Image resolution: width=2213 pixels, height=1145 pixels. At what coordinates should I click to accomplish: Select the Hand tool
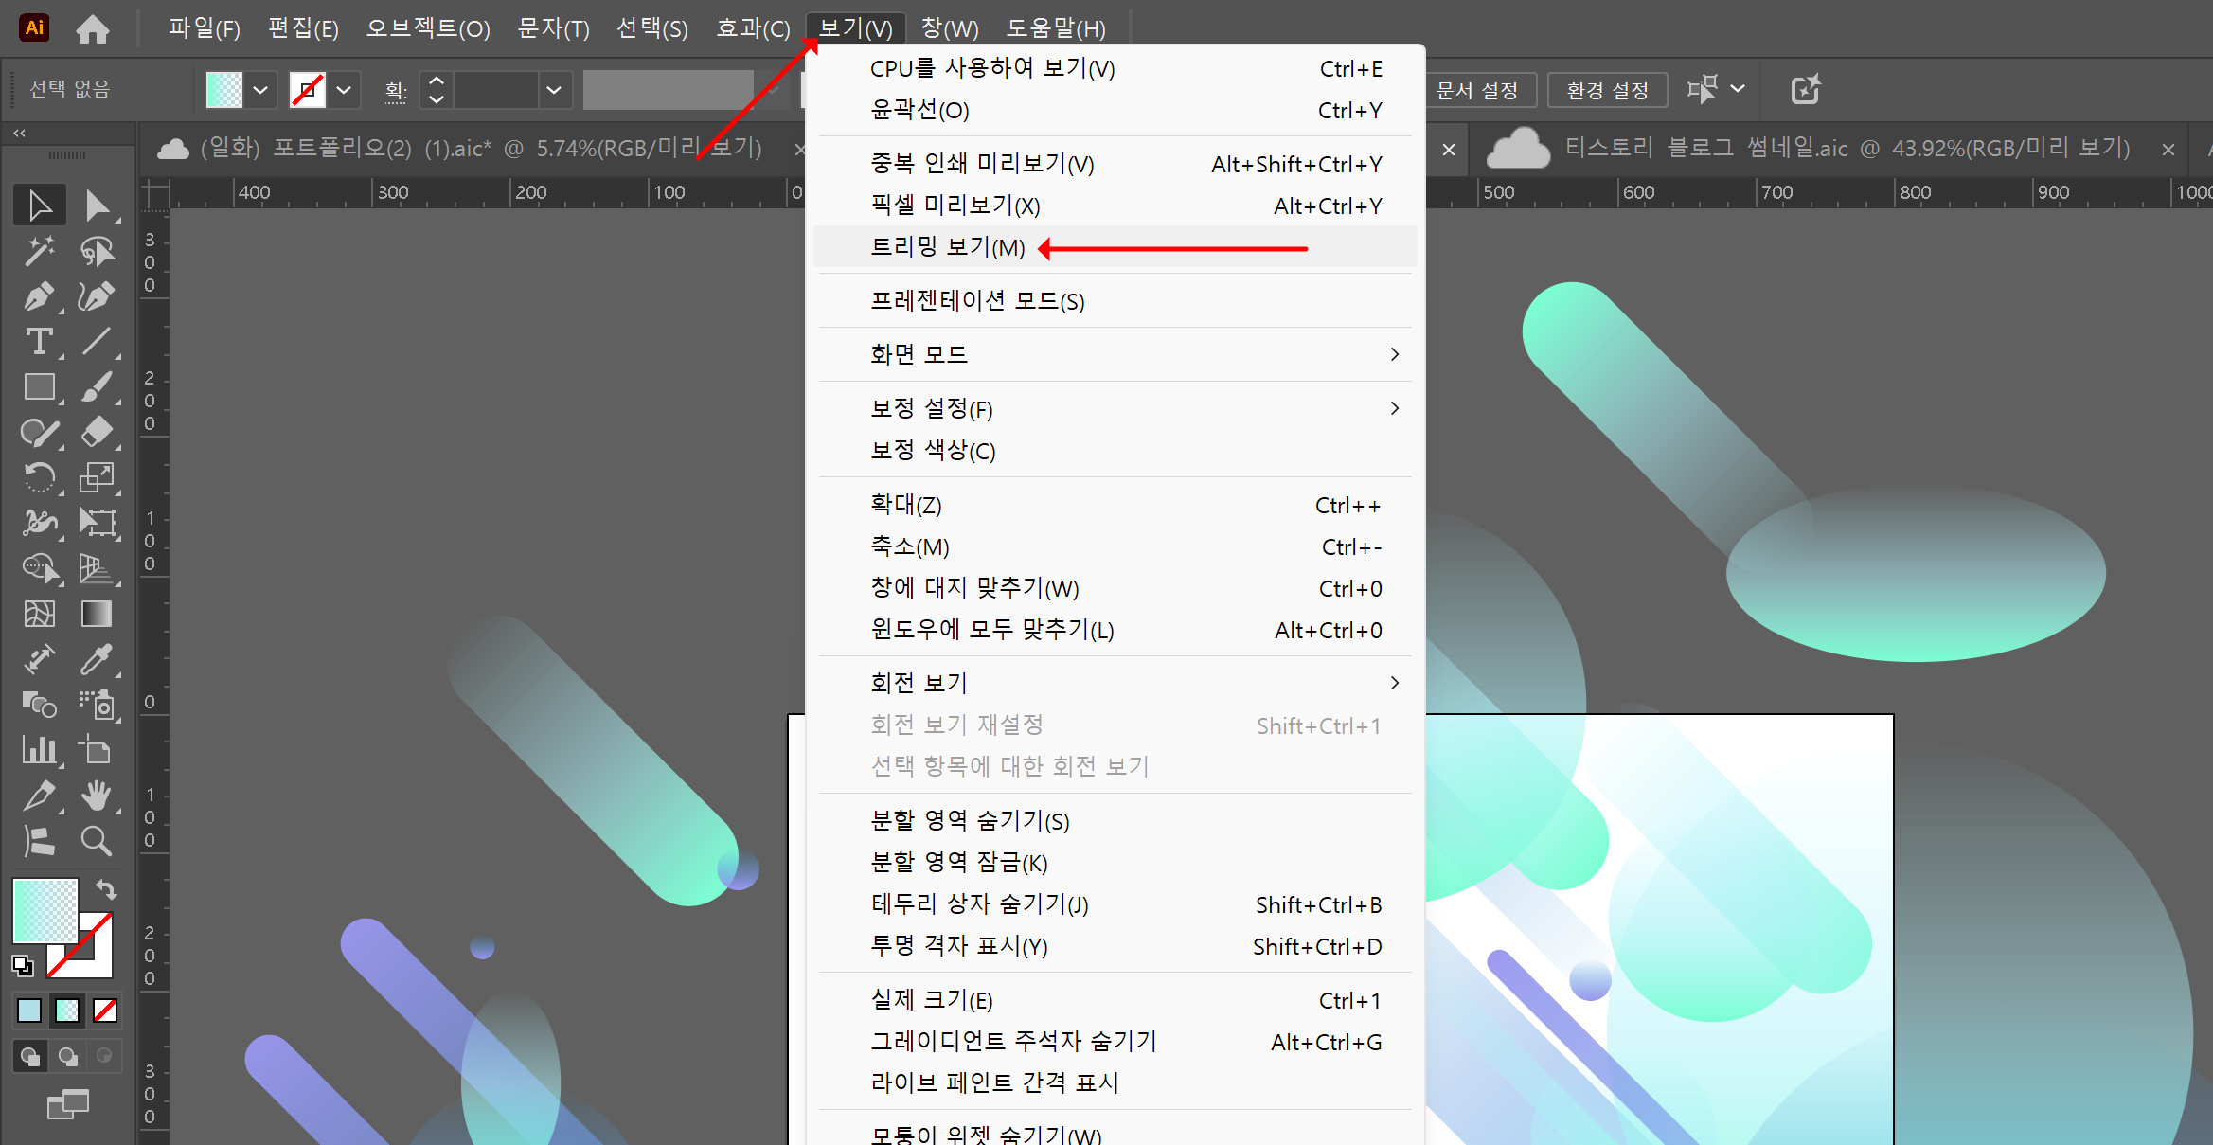point(98,796)
